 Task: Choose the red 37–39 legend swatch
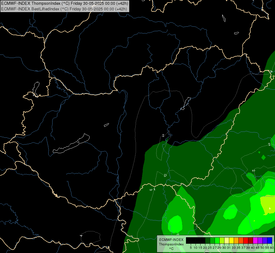pyautogui.click(x=246, y=240)
